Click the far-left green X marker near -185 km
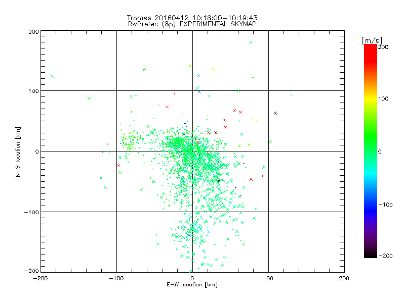The image size is (405, 303). [52, 76]
